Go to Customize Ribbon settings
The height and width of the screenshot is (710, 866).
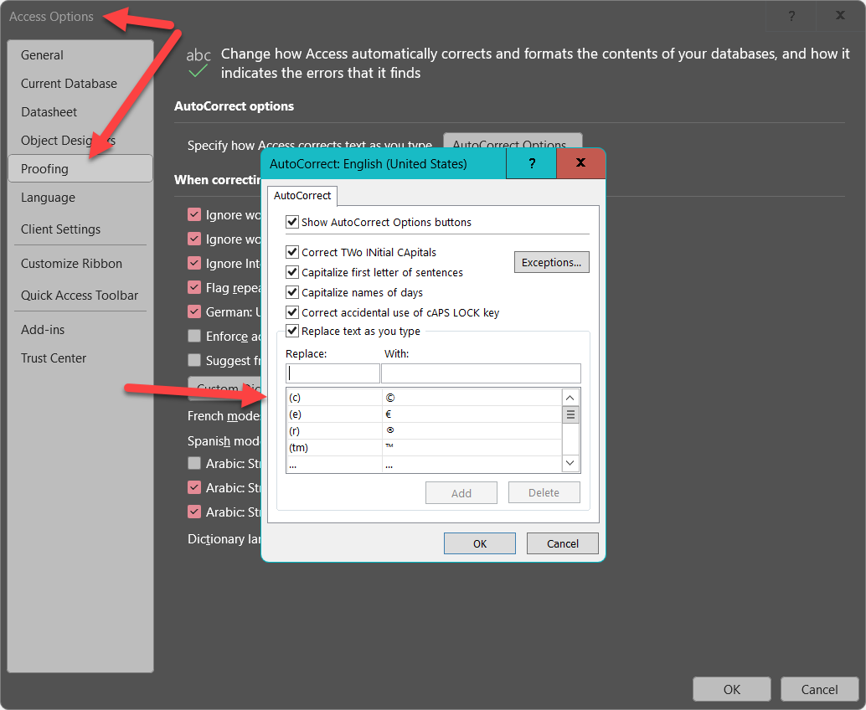(71, 264)
